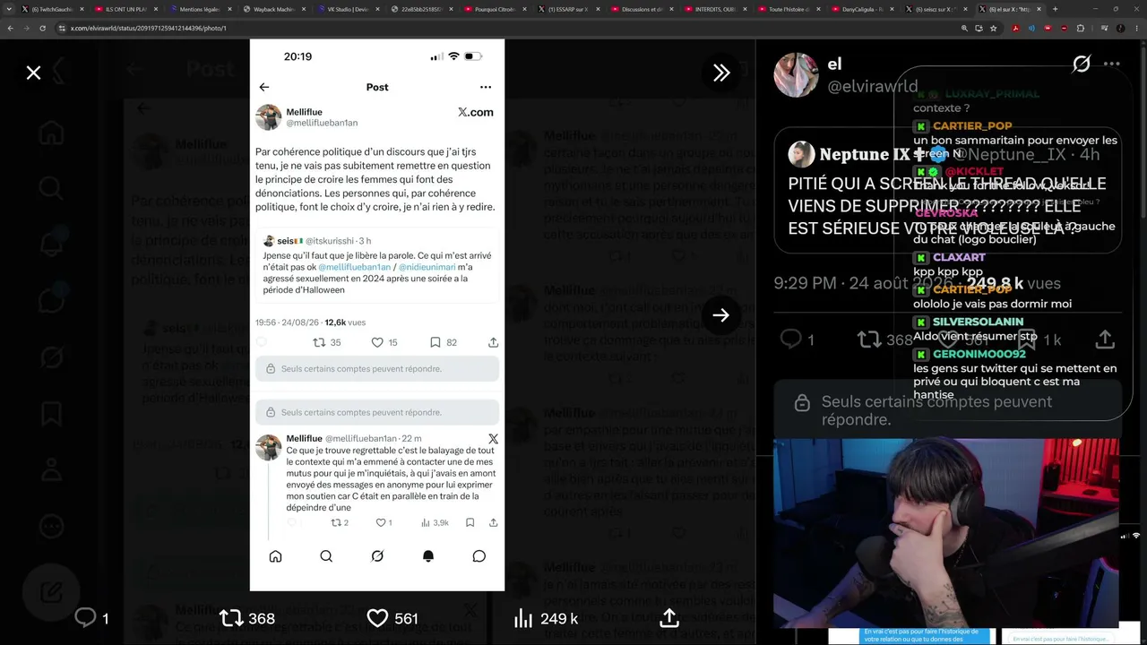The height and width of the screenshot is (645, 1147).
Task: Click the Home icon in X sidebar
Action: tap(51, 132)
